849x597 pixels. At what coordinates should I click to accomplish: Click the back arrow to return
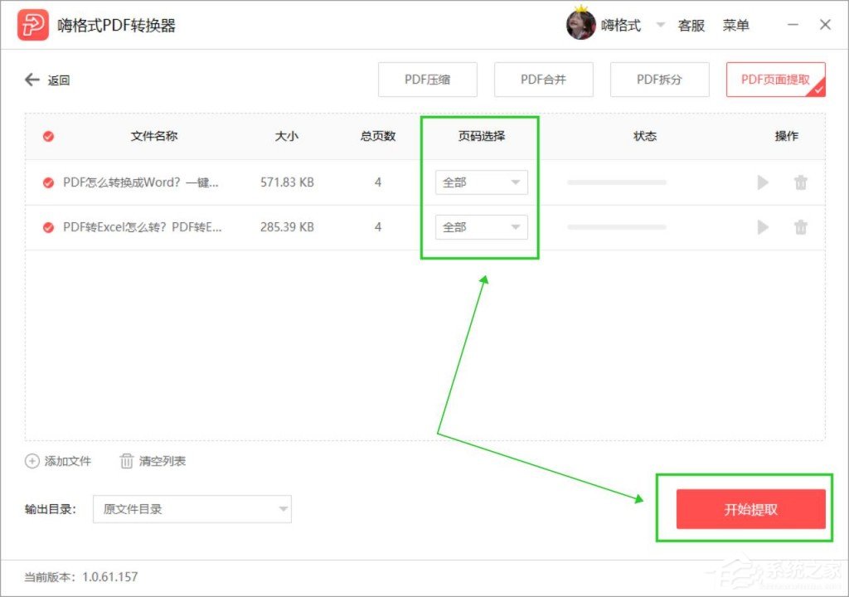click(x=31, y=80)
